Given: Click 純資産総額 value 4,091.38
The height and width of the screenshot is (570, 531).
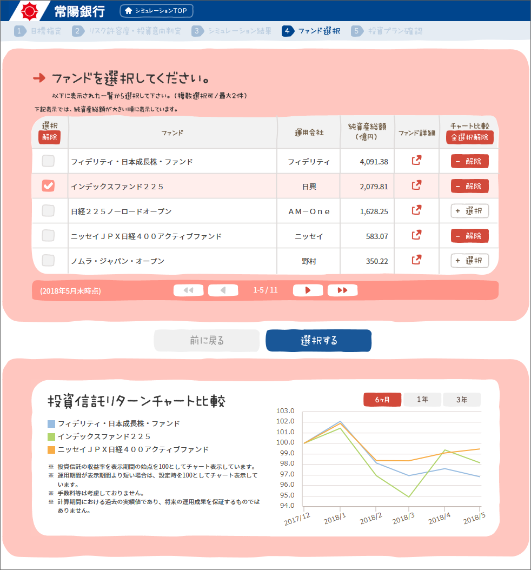Looking at the screenshot, I should tap(374, 161).
